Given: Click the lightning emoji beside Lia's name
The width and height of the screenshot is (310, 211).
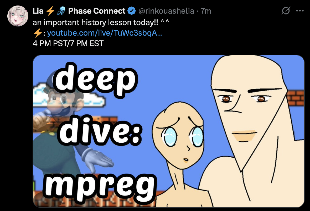Looking at the screenshot, I should pyautogui.click(x=50, y=11).
